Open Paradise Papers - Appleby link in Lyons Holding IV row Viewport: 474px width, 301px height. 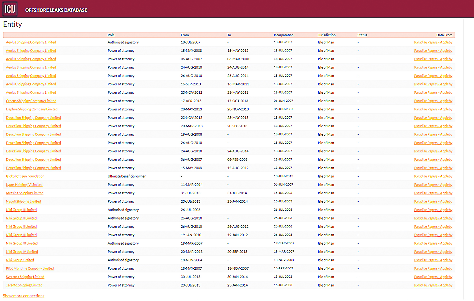[433, 185]
